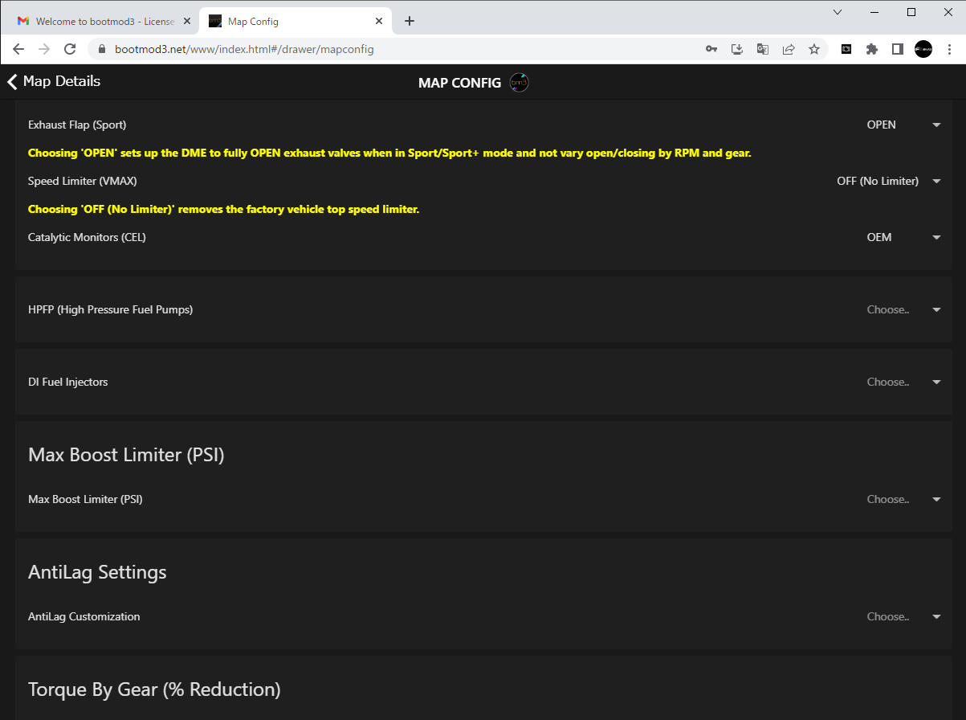Screen dimensions: 966x720
Task: Click the yellow exhaust valves 'OPEN' explanation text
Action: 389,153
